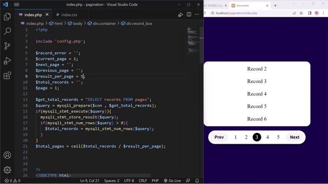The height and width of the screenshot is (184, 328).
Task: Change indentation via Spaces: 2
Action: (x=112, y=180)
